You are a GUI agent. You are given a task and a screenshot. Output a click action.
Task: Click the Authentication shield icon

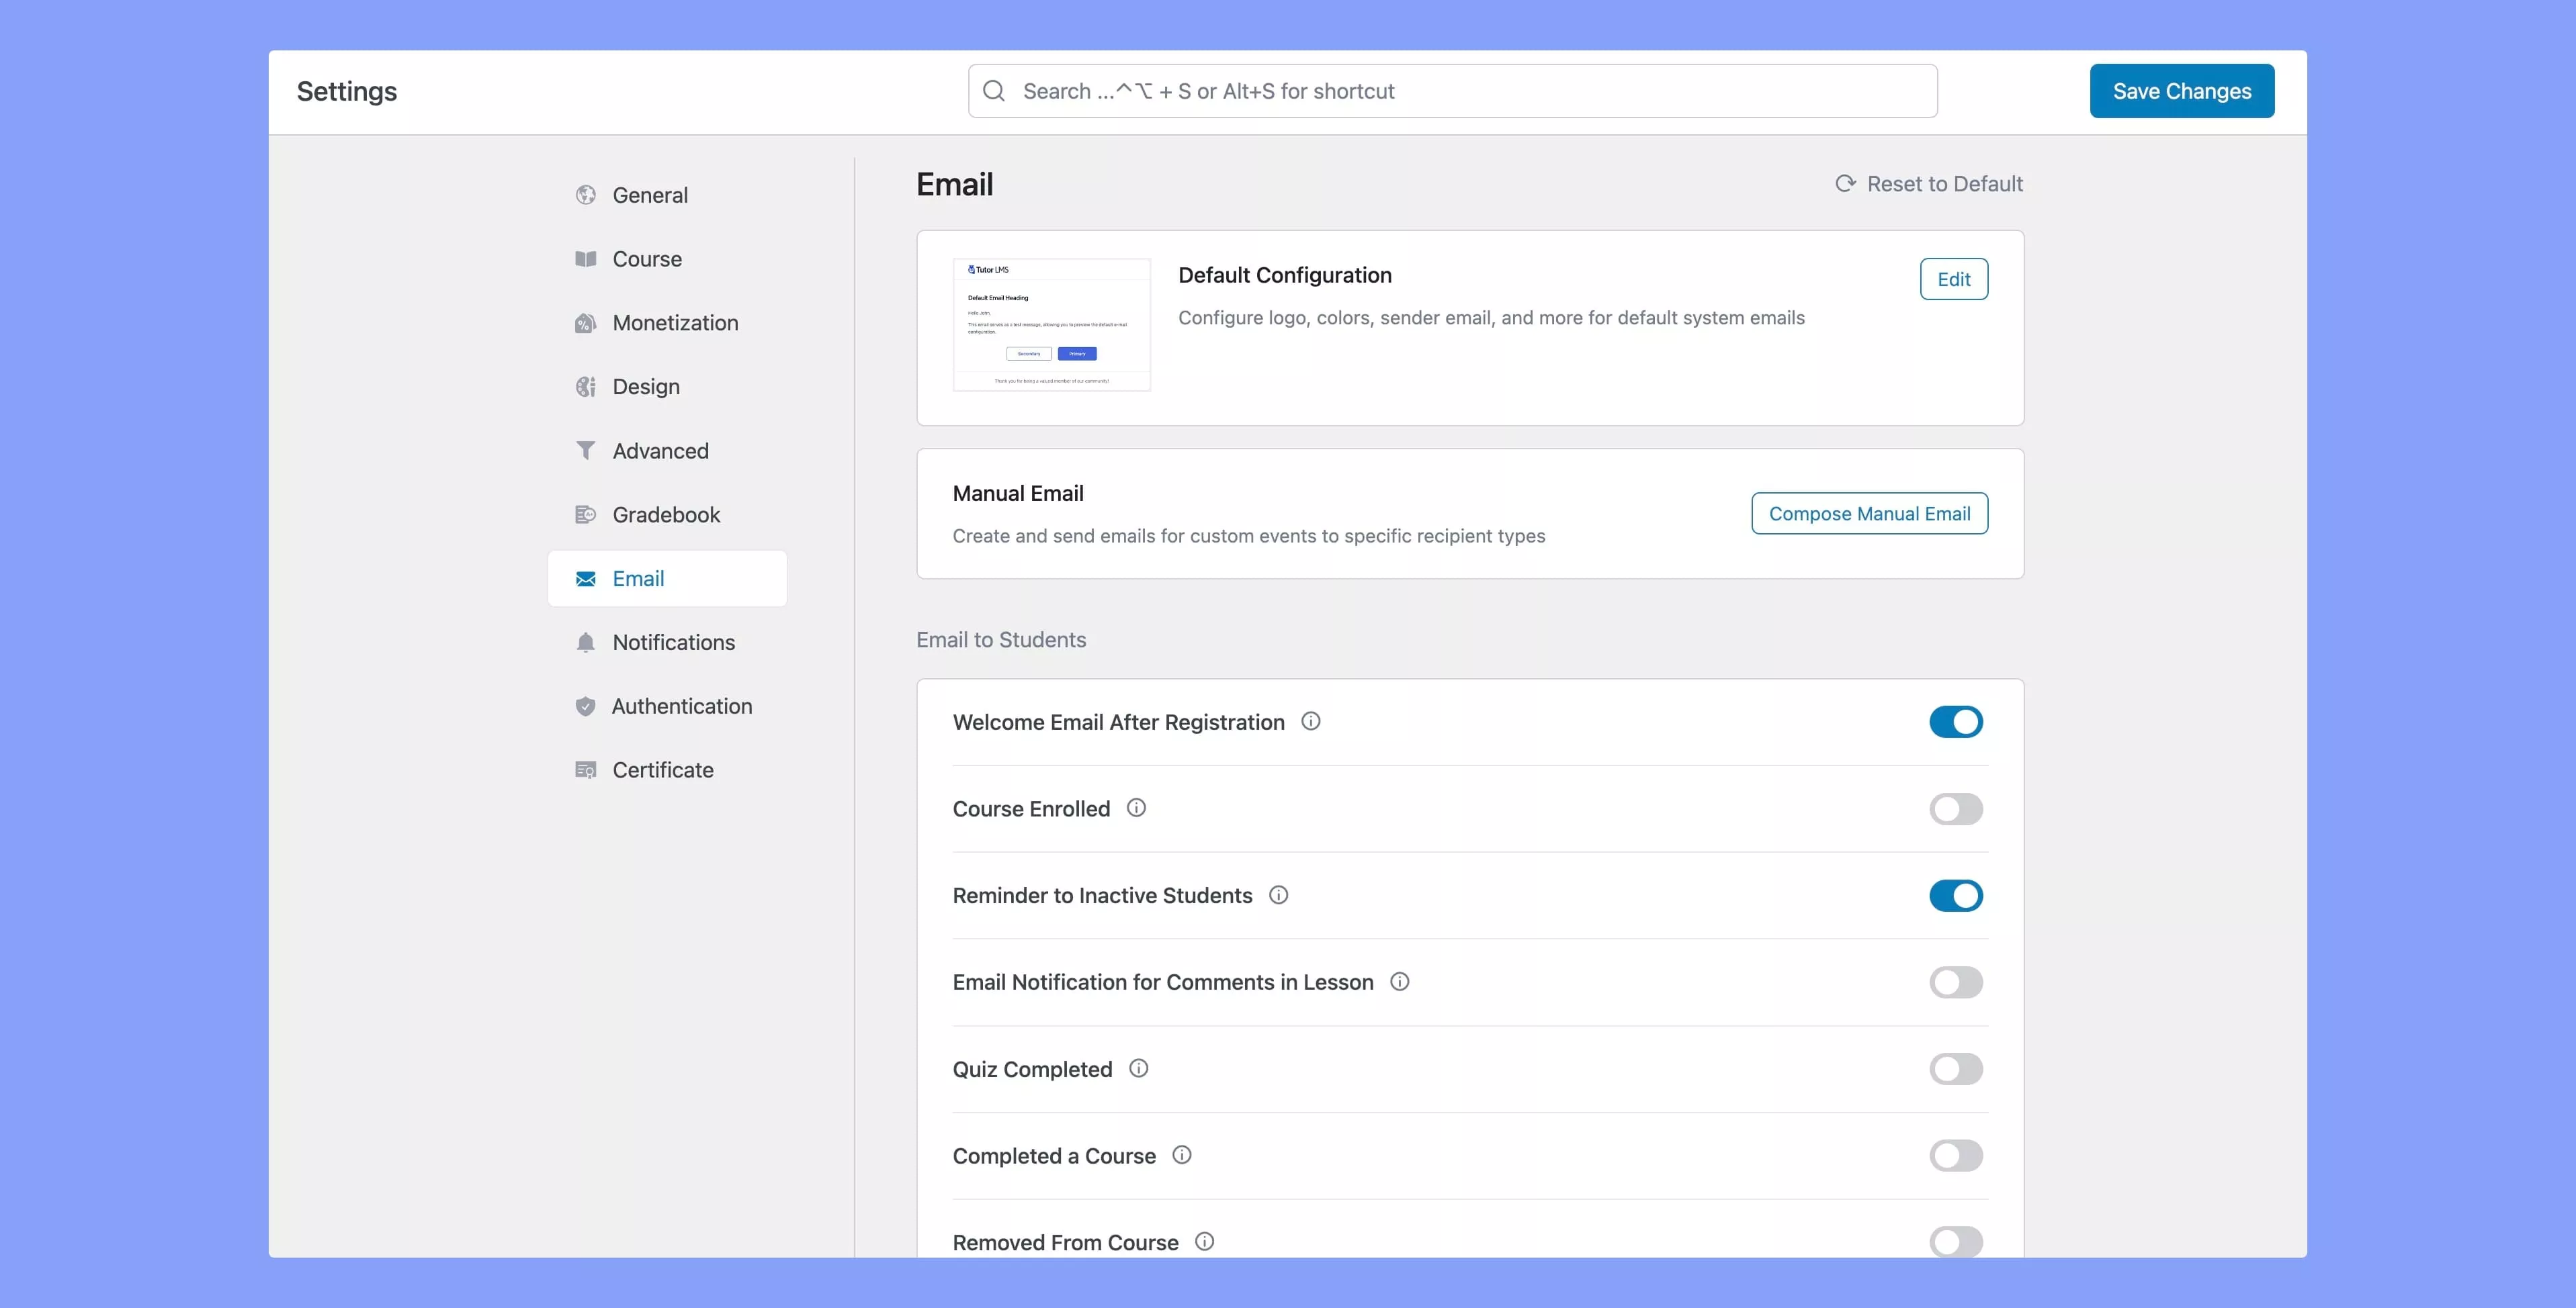[x=586, y=706]
